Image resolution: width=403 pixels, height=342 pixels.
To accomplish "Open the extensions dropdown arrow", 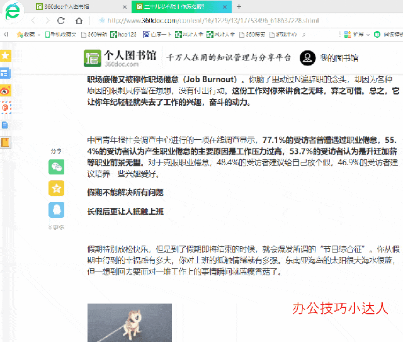I will (368, 35).
